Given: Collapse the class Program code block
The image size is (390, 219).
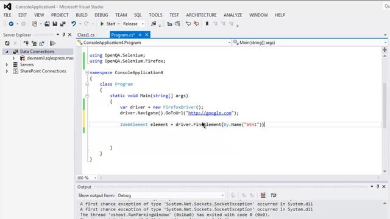Looking at the screenshot, I should tap(87, 84).
